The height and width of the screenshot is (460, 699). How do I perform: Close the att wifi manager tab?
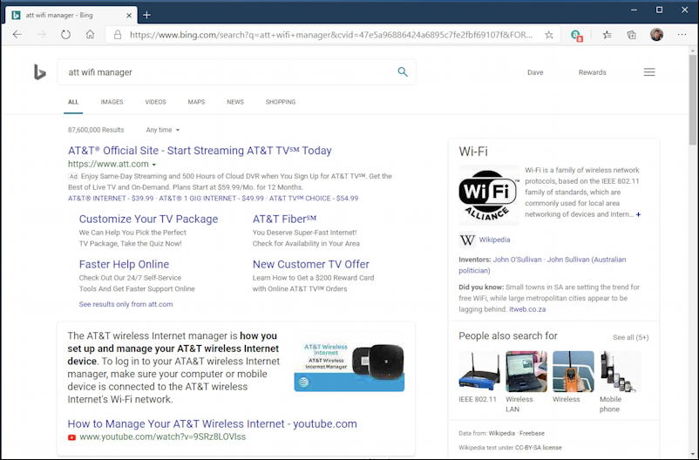pos(129,15)
